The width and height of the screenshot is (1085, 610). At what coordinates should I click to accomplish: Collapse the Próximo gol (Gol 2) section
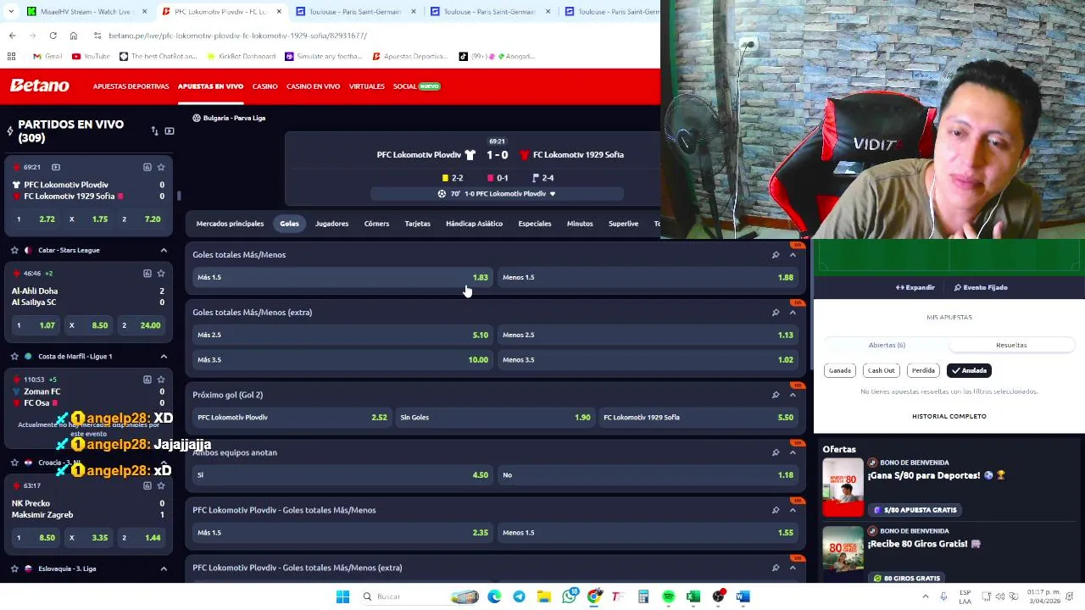pyautogui.click(x=793, y=395)
